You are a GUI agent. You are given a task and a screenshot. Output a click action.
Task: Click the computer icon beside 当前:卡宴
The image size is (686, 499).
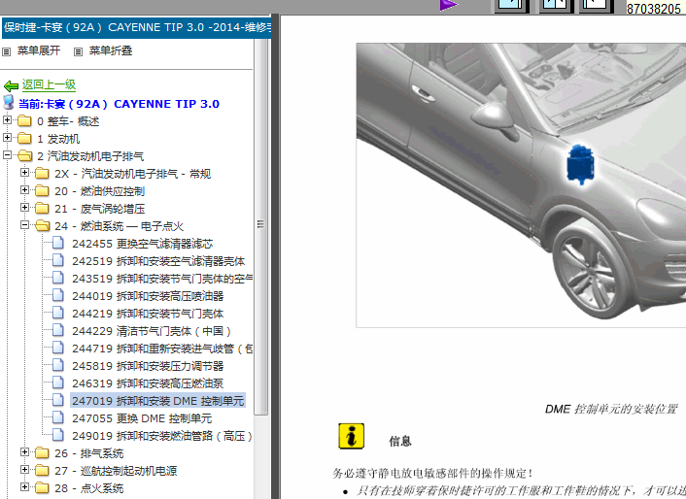[9, 102]
